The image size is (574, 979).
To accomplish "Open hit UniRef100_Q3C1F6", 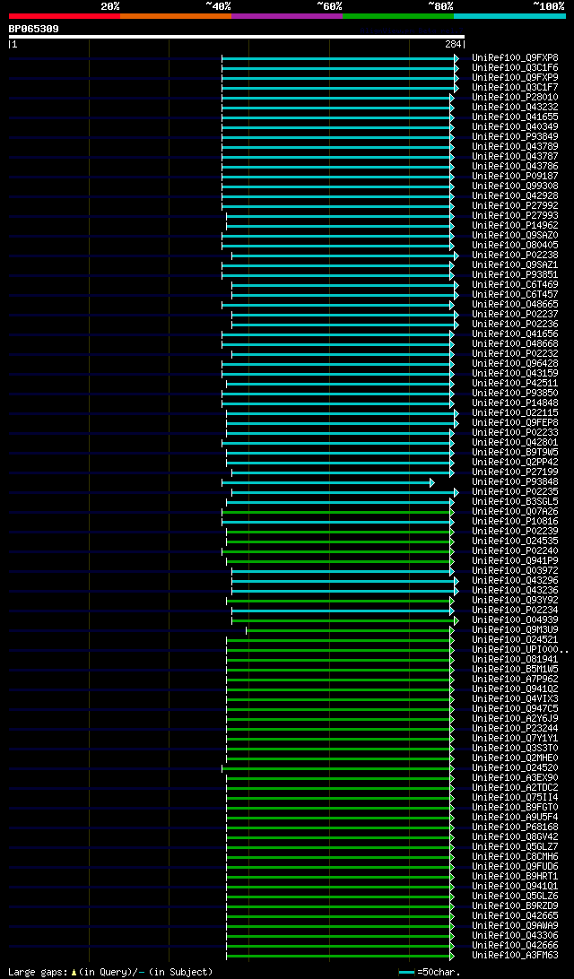I will (516, 68).
